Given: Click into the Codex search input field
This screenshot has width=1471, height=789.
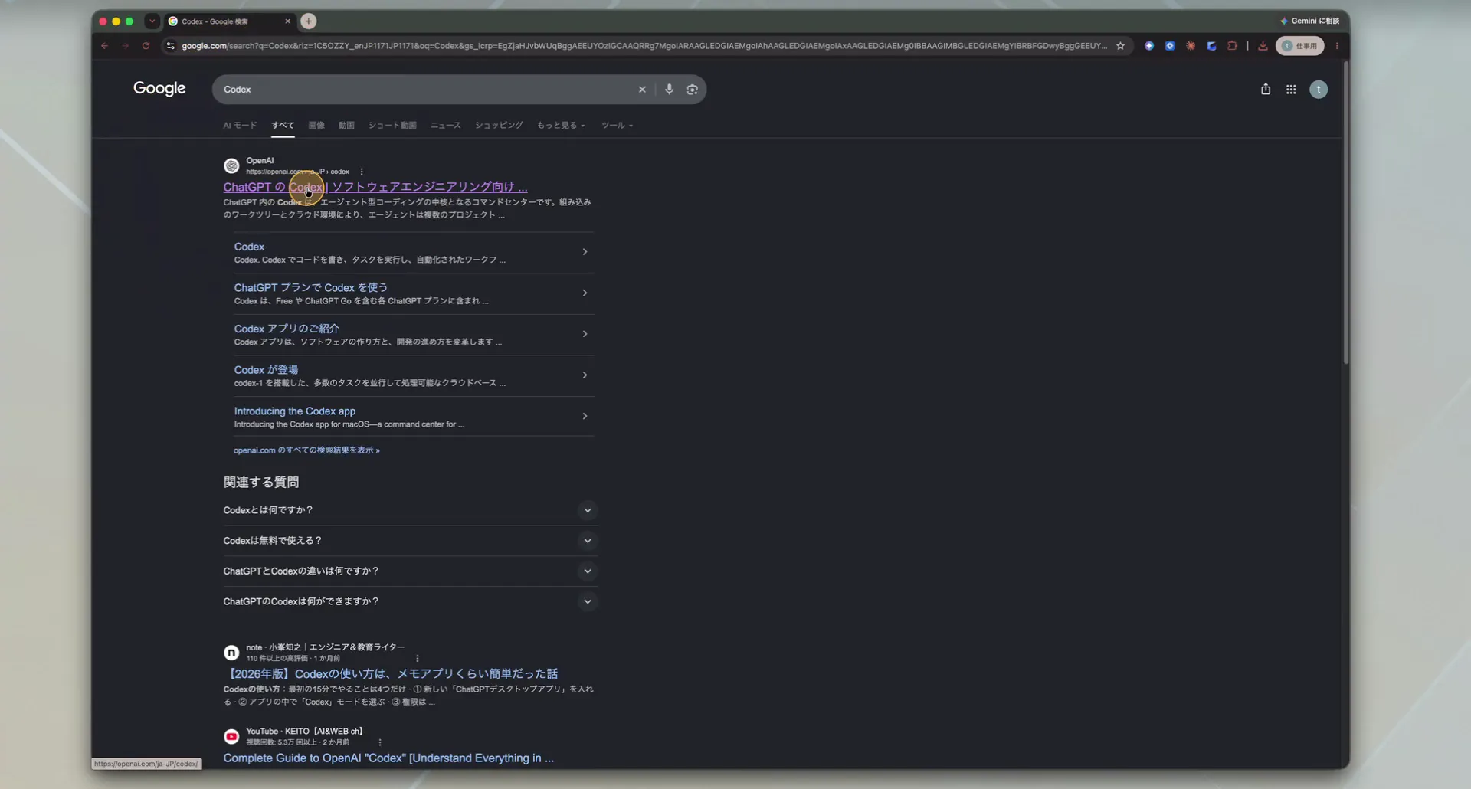Looking at the screenshot, I should click(425, 90).
